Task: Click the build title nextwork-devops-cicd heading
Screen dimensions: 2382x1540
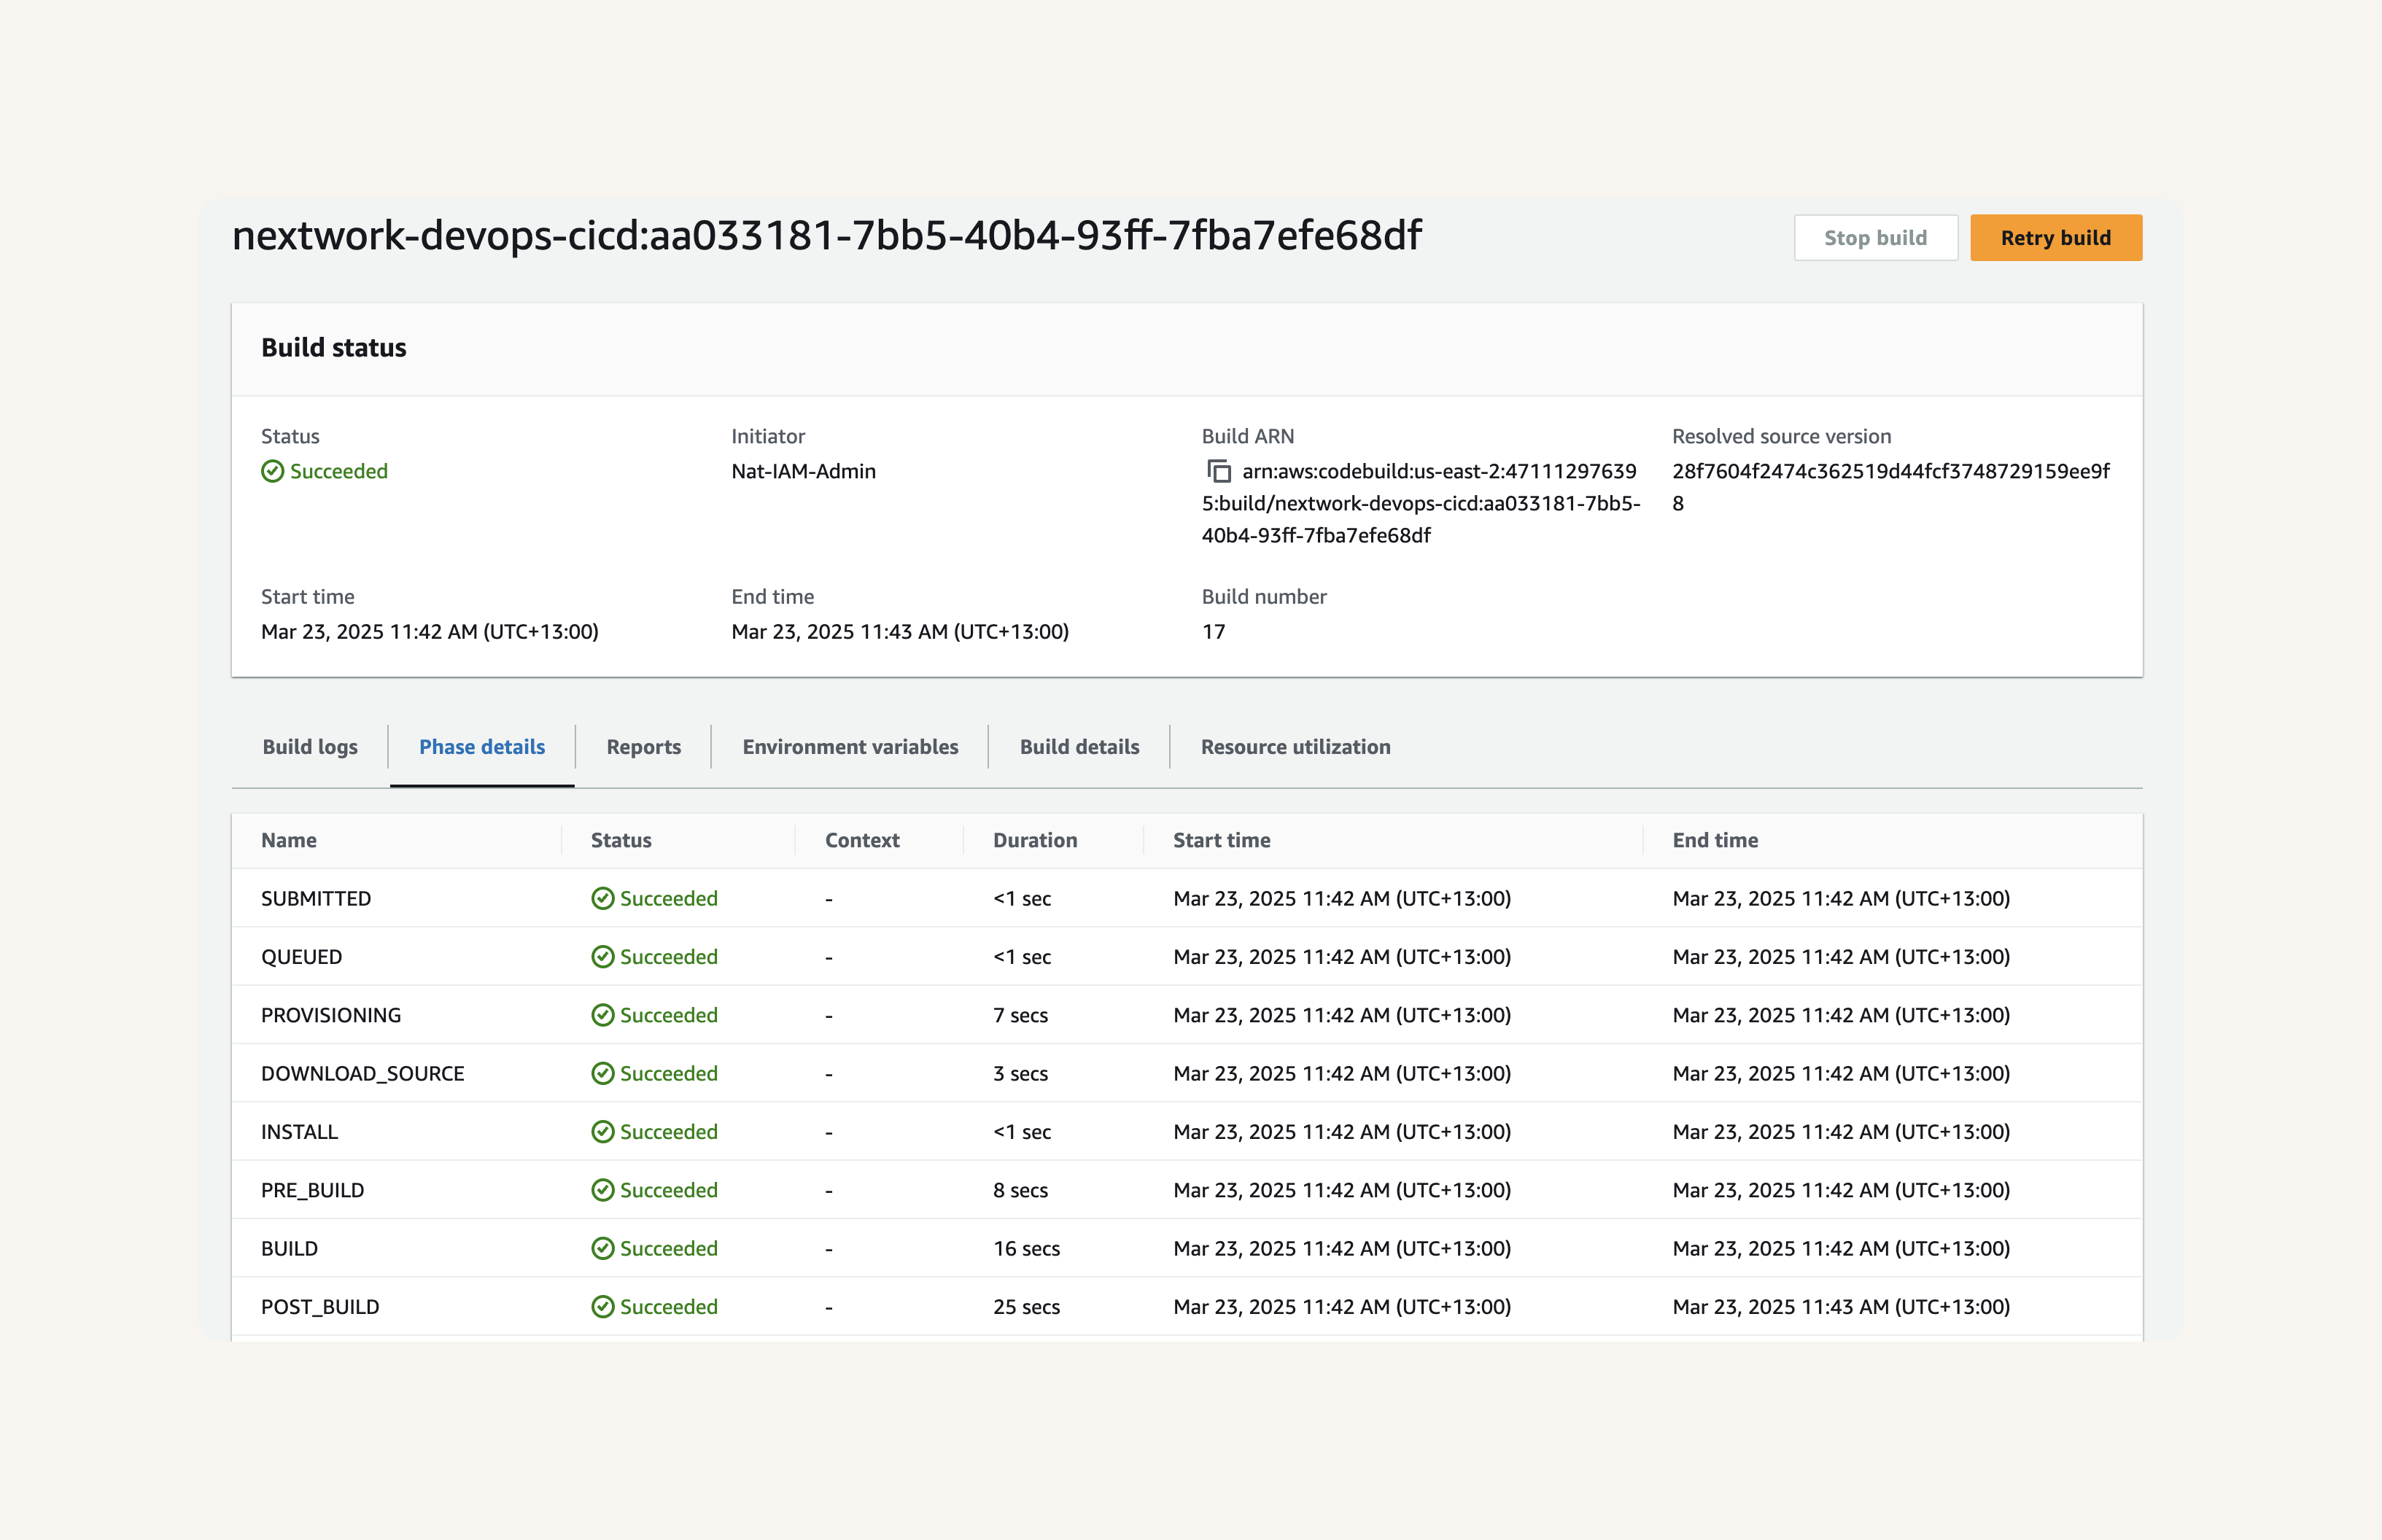Action: point(826,236)
